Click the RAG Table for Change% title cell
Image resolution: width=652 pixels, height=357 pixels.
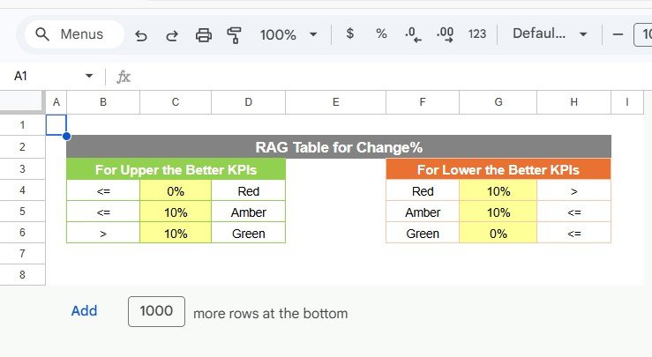[x=339, y=147]
